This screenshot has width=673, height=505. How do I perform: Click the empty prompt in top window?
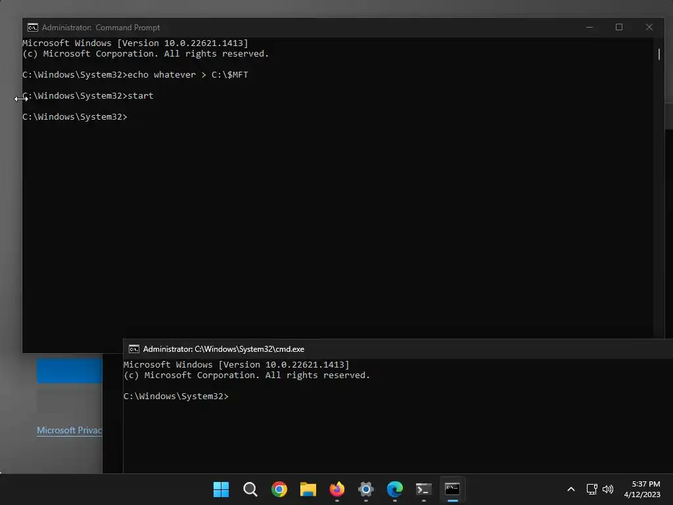pos(75,117)
